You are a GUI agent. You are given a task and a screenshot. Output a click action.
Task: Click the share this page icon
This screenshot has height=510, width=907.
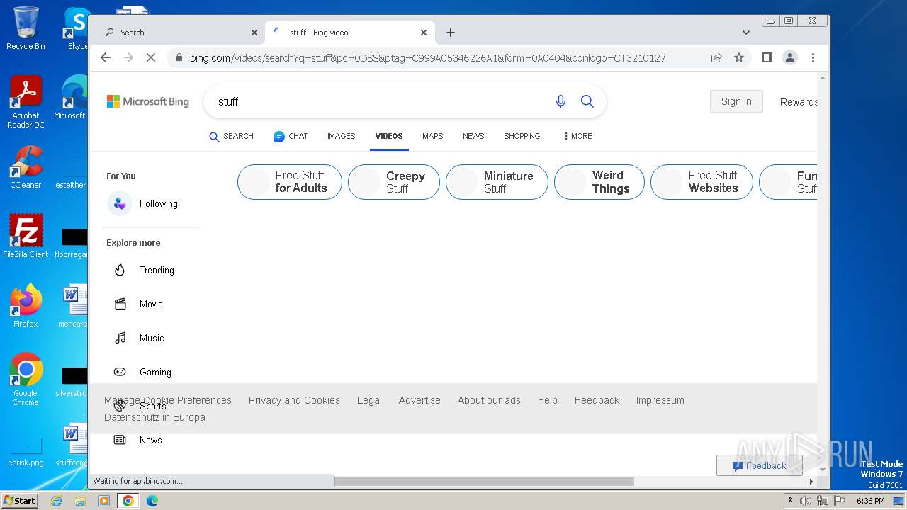pyautogui.click(x=716, y=57)
